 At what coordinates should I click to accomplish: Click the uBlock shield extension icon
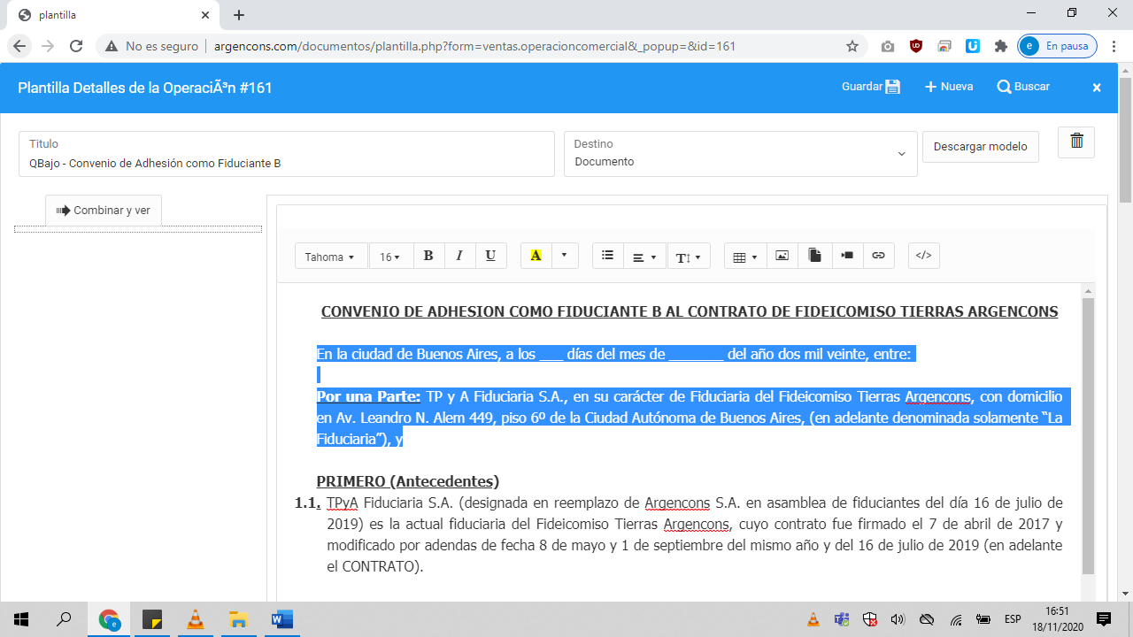(x=916, y=46)
